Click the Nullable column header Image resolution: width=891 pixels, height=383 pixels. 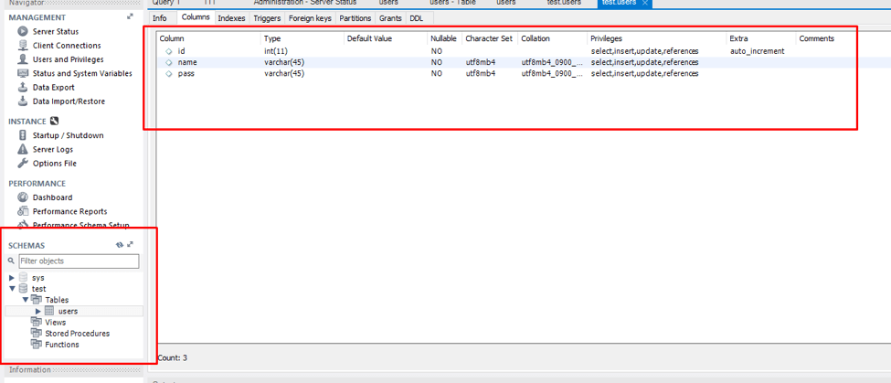point(443,38)
